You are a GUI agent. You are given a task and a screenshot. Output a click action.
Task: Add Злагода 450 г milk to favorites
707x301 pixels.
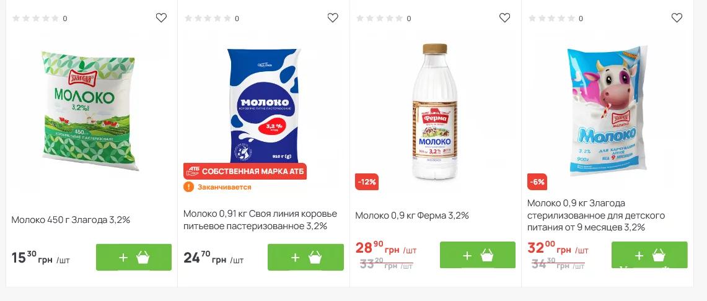click(x=161, y=18)
